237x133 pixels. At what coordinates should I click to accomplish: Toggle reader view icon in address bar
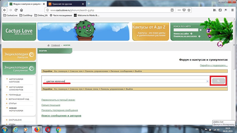click(x=172, y=10)
